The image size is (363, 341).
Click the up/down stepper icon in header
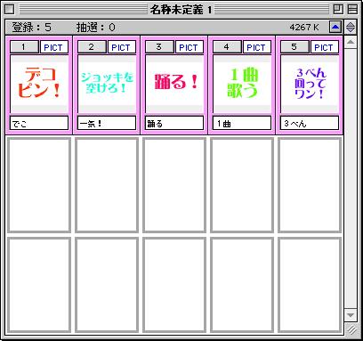(351, 28)
